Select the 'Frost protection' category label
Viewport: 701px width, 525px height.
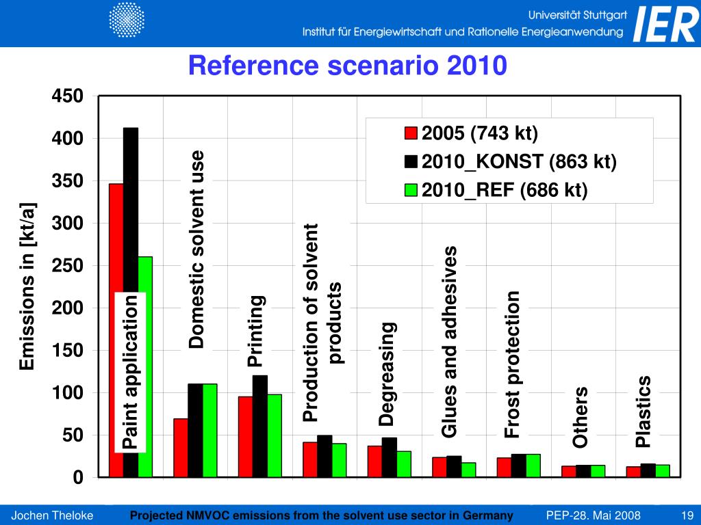point(512,364)
